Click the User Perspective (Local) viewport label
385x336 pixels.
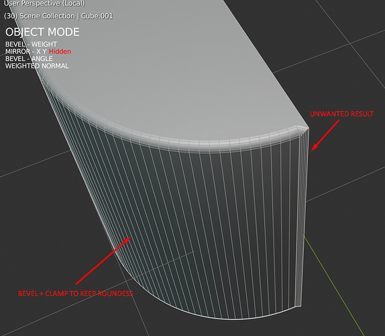pos(44,3)
